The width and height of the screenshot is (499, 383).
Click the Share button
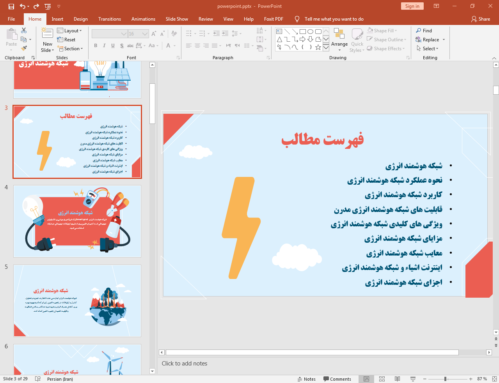480,19
